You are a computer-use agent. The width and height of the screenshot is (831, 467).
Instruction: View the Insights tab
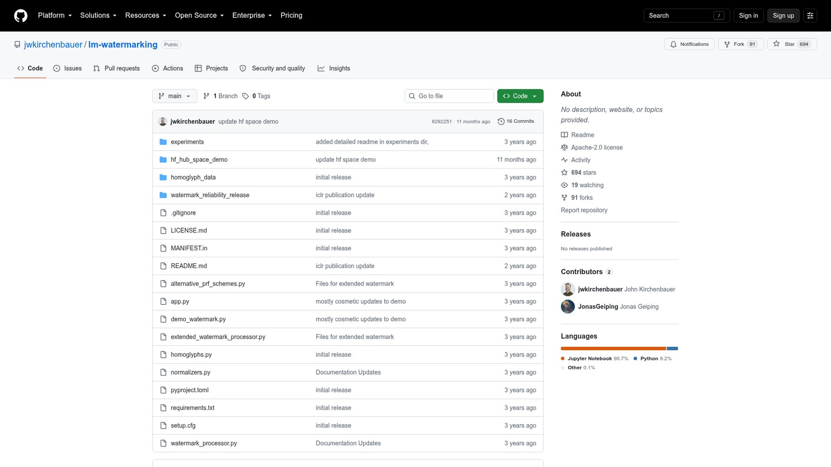click(334, 69)
